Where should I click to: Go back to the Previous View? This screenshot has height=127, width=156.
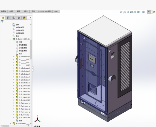tap(128, 12)
